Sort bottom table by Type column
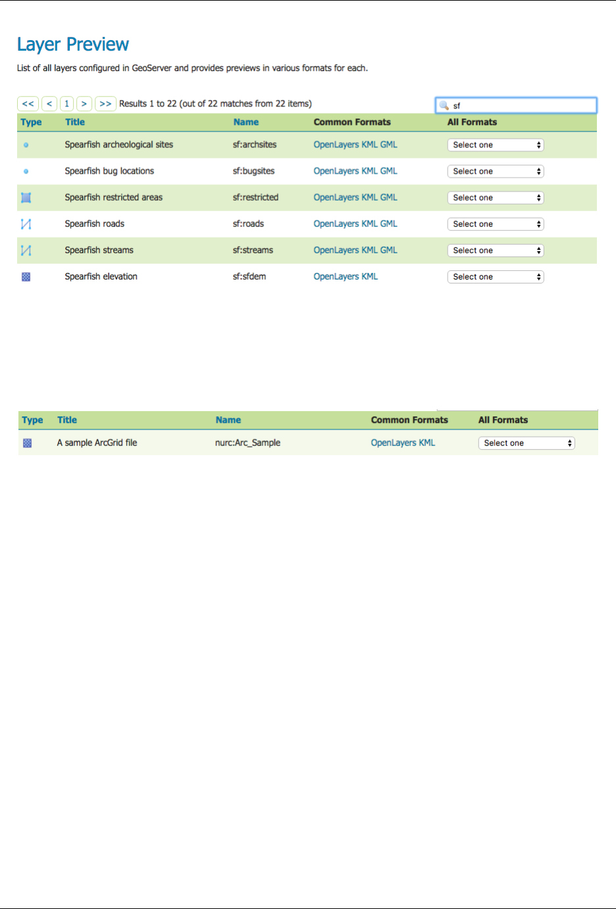 pos(32,420)
